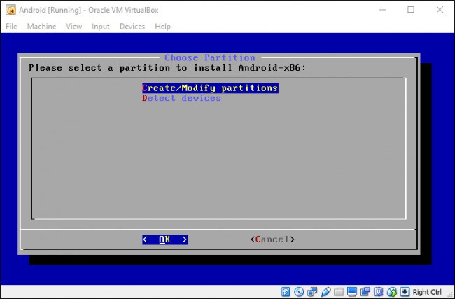The image size is (455, 299).
Task: Click the keyboard capture arrow icon
Action: coord(405,291)
